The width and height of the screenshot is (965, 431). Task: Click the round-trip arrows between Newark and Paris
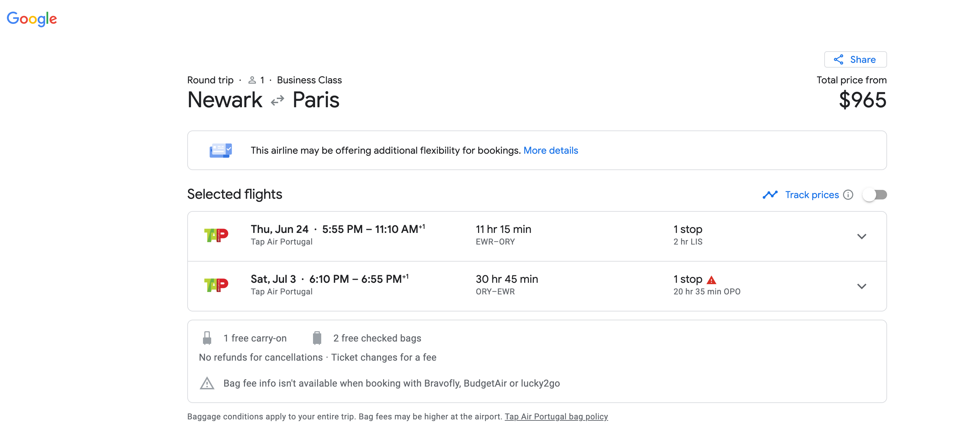pos(277,100)
